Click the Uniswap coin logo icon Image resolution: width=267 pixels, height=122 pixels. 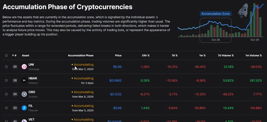(x=24, y=66)
